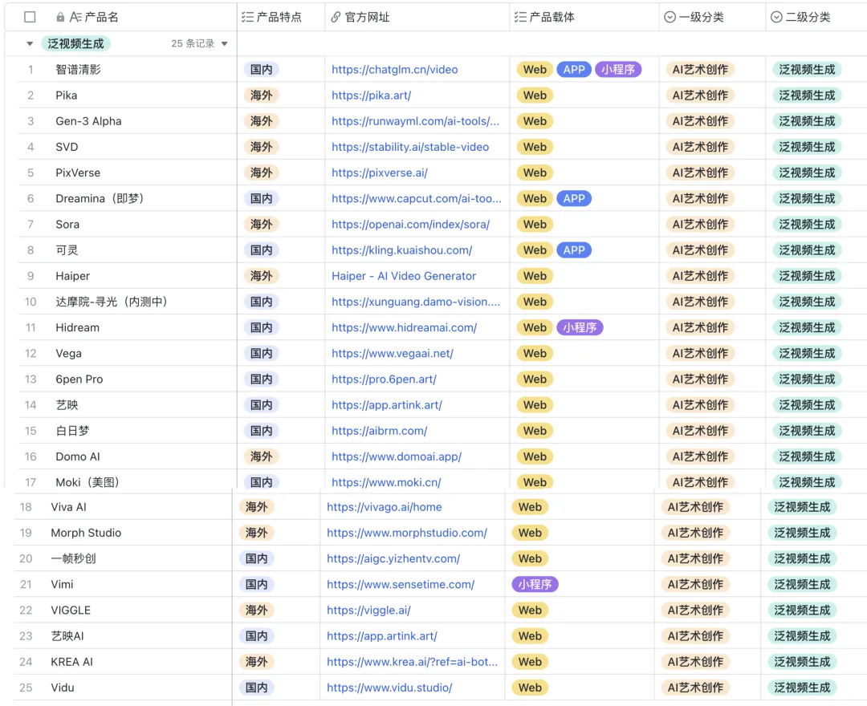Open the www.morphstudio.com link

[407, 533]
